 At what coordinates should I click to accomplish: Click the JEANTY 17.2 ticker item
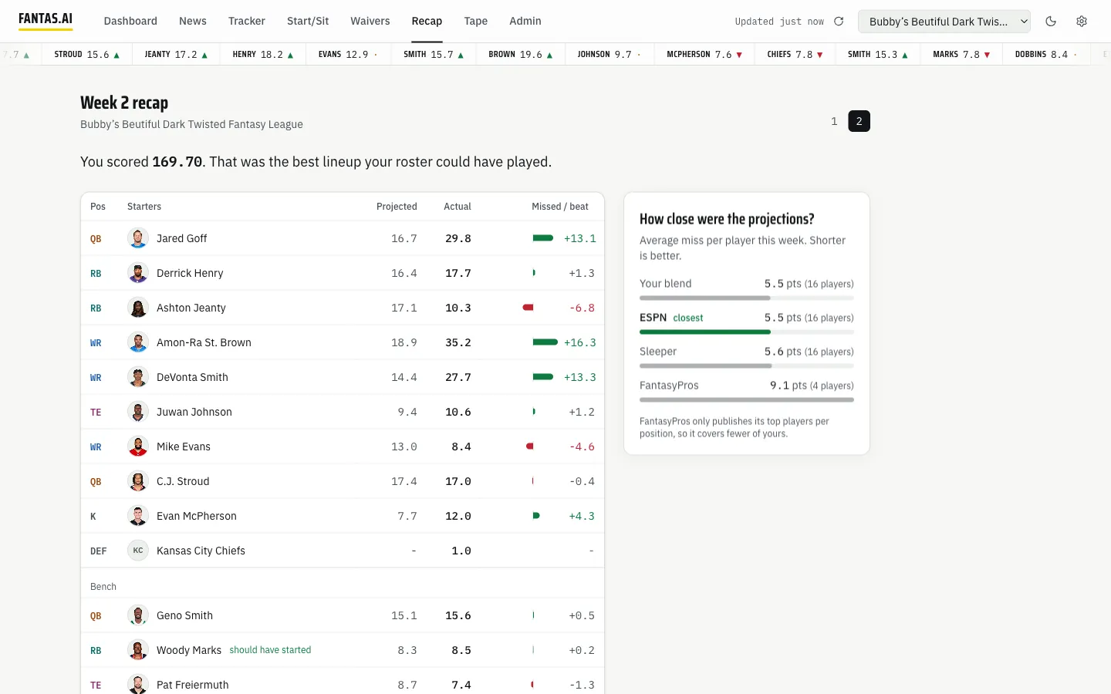(176, 55)
